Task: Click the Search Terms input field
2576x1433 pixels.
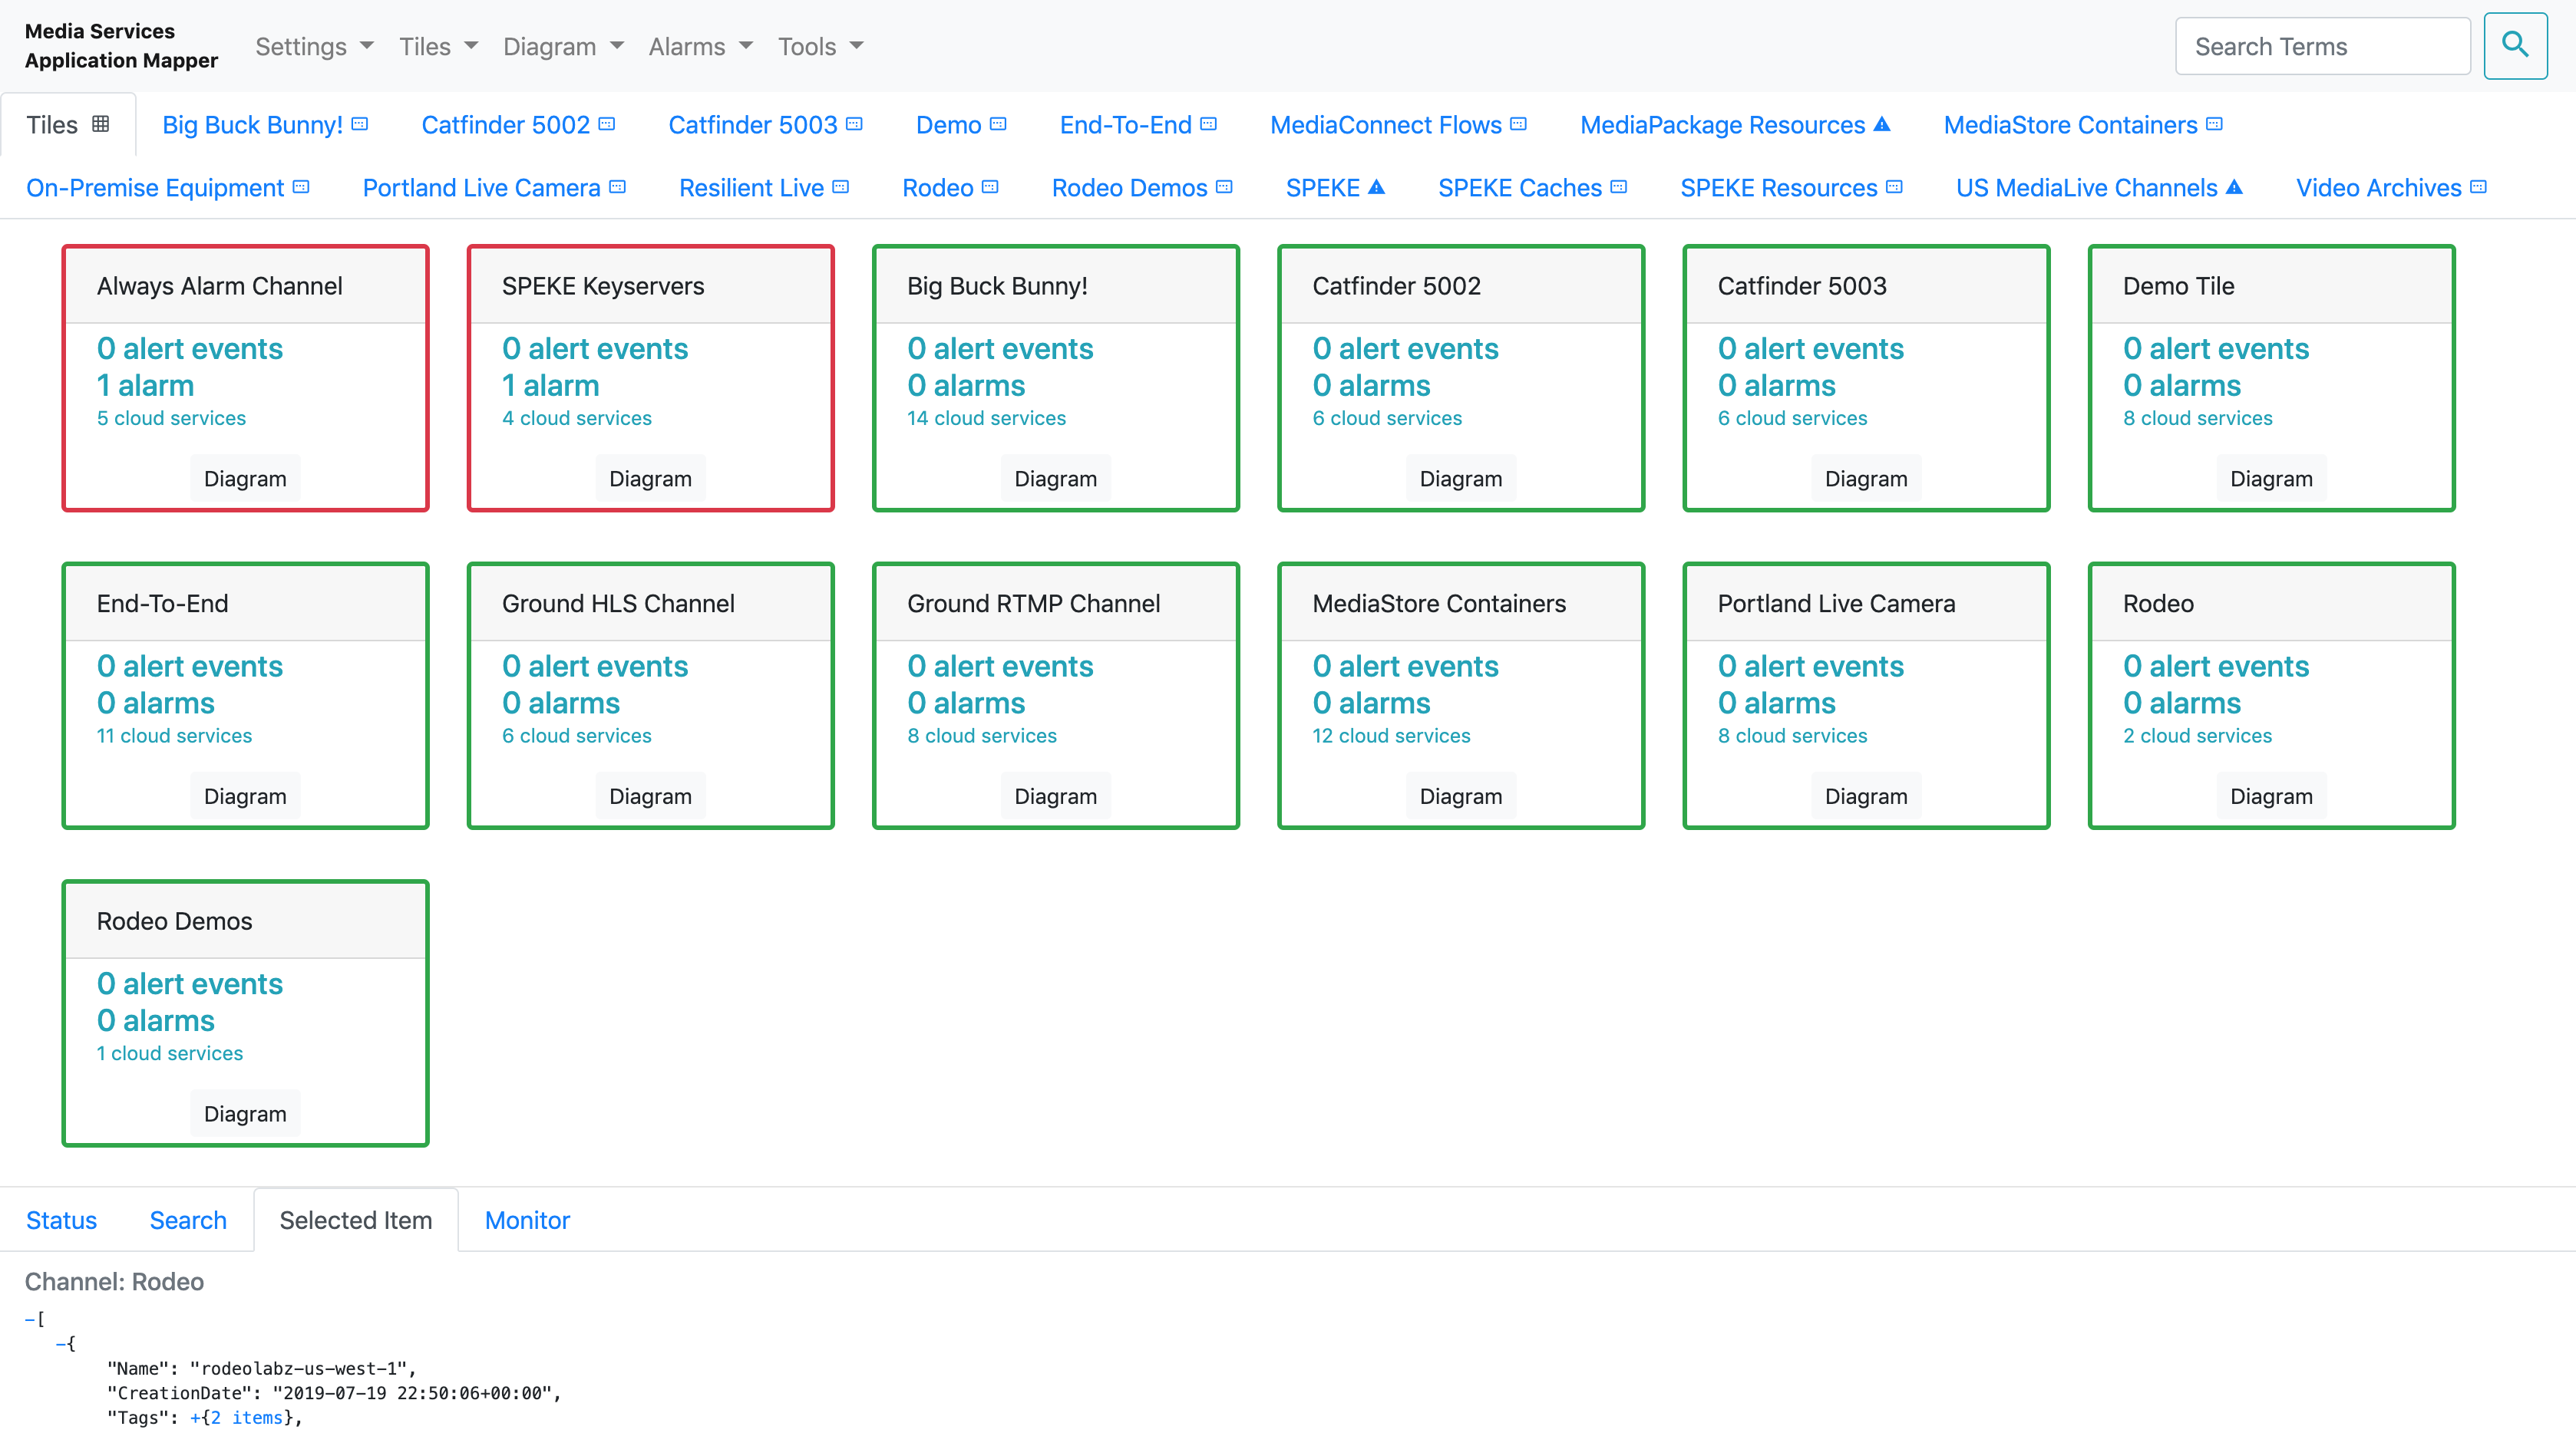Action: (2321, 46)
